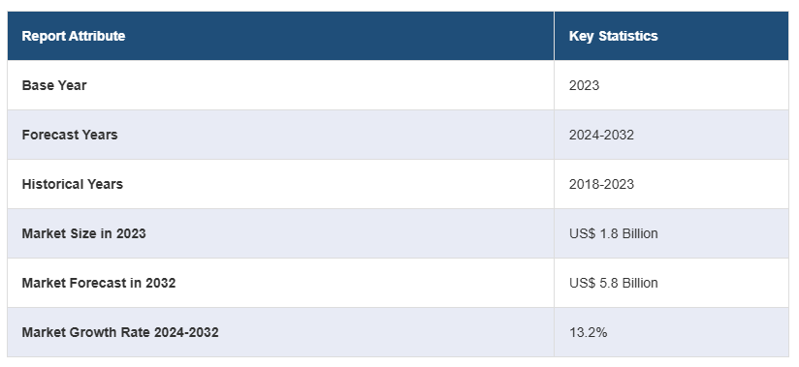Screen dimensions: 799x367
Task: Select the Historical Years label cell
Action: click(x=280, y=184)
